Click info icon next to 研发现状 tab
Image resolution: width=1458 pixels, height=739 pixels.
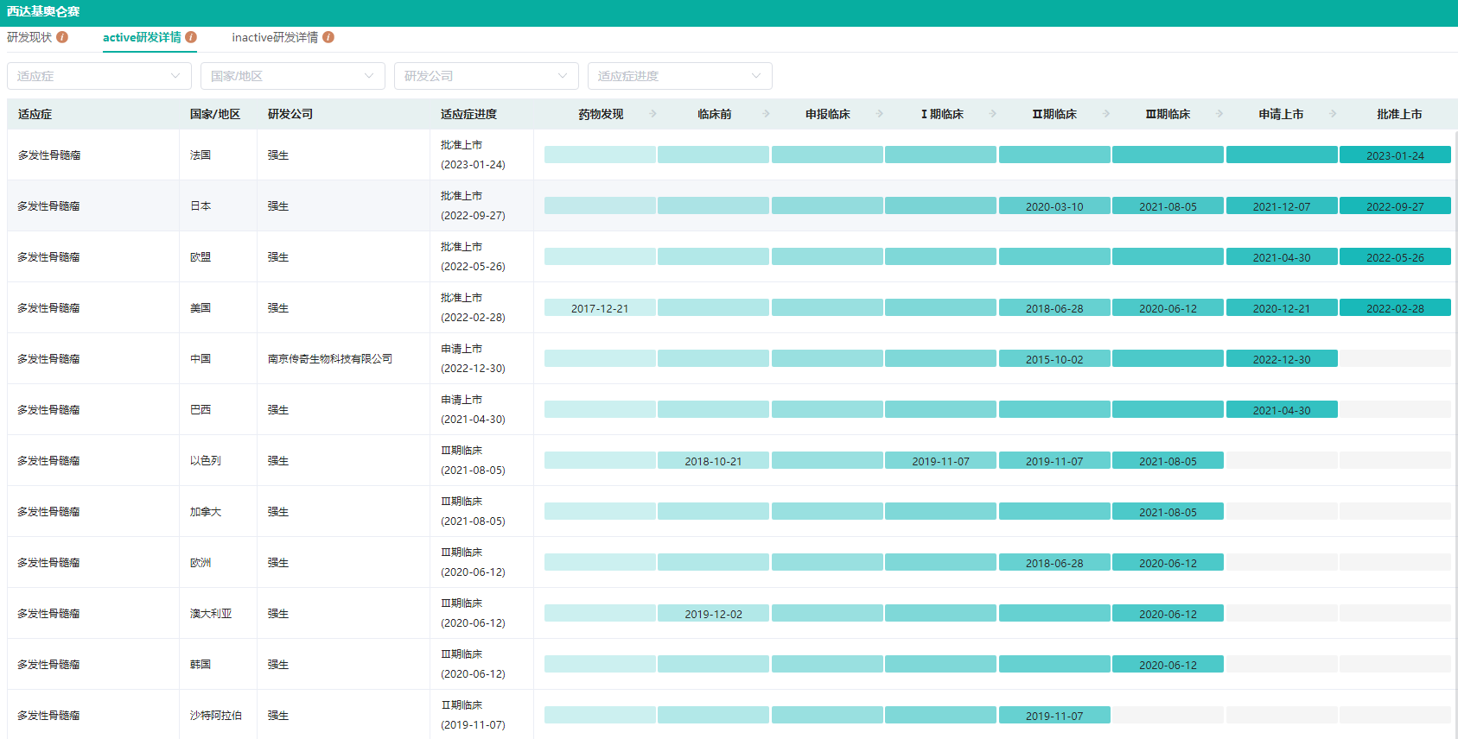point(62,37)
